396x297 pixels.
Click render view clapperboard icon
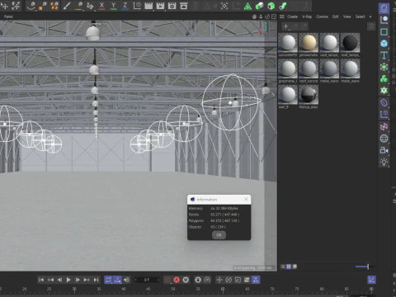point(148,6)
